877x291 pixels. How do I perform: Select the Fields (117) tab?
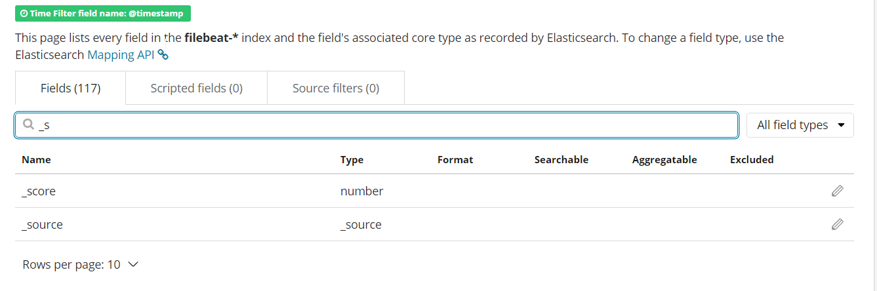[x=70, y=88]
